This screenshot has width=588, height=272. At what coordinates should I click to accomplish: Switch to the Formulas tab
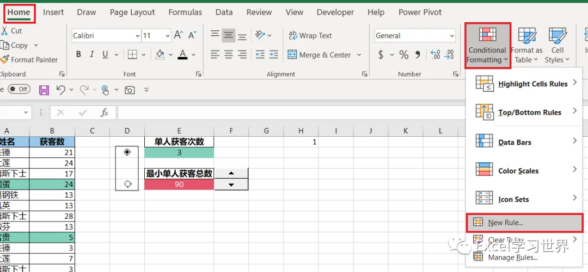click(x=185, y=12)
